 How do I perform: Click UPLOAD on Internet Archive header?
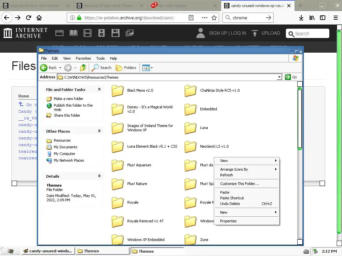coord(266,33)
